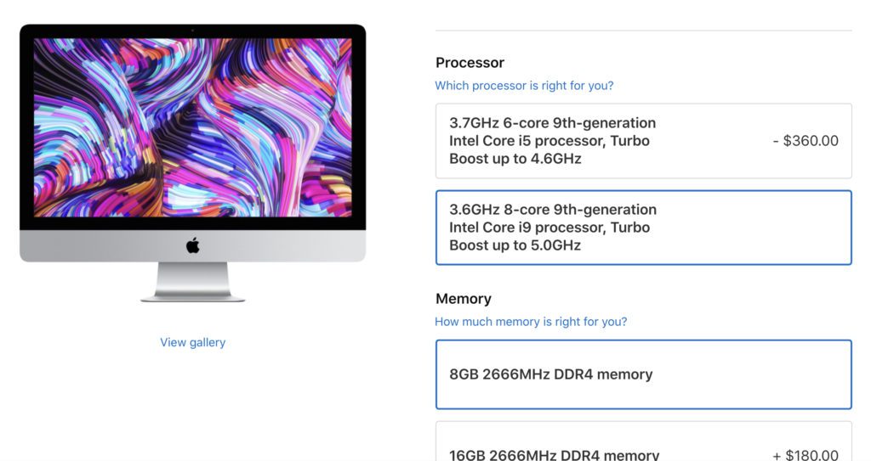Select the 3.6GHz 8-core Core i9 processor

pos(643,228)
